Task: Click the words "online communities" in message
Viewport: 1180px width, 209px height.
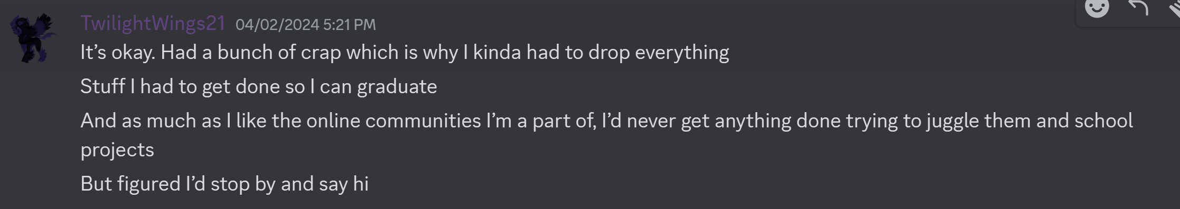Action: tap(394, 121)
